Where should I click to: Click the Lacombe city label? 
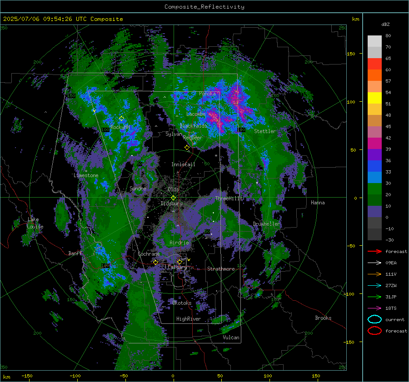tap(196, 114)
